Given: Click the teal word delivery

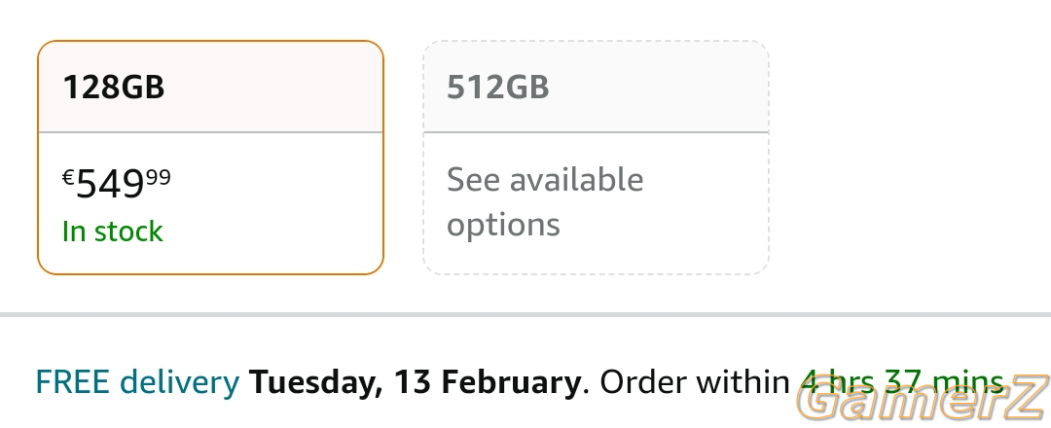Looking at the screenshot, I should tap(180, 382).
